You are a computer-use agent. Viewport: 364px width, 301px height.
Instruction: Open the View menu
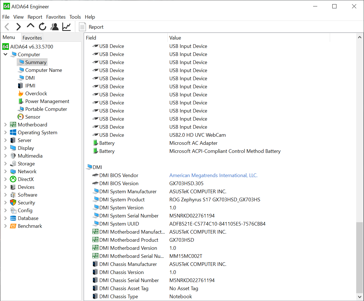point(18,17)
